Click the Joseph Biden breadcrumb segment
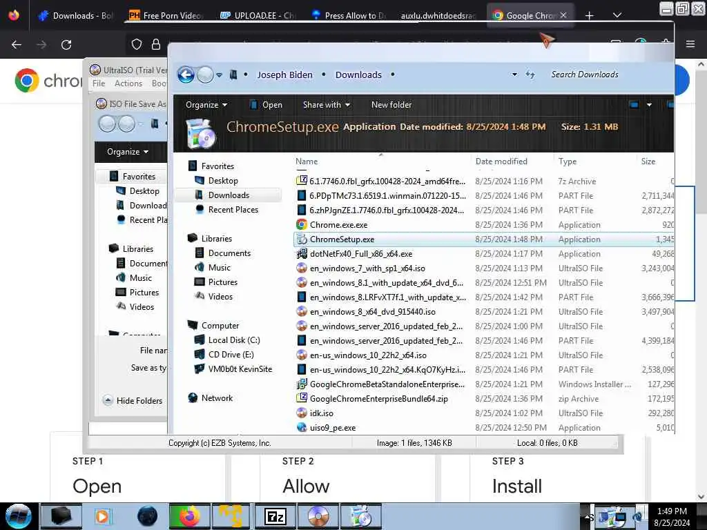The width and height of the screenshot is (707, 530). [284, 75]
